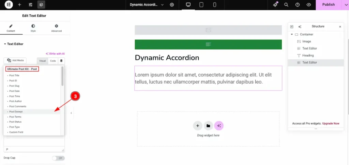The height and width of the screenshot is (165, 349).
Task: Switch editor to Code mode
Action: 53,61
